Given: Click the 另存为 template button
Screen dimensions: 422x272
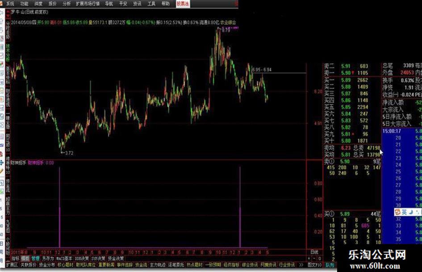Looking at the screenshot, I should coord(48,258).
